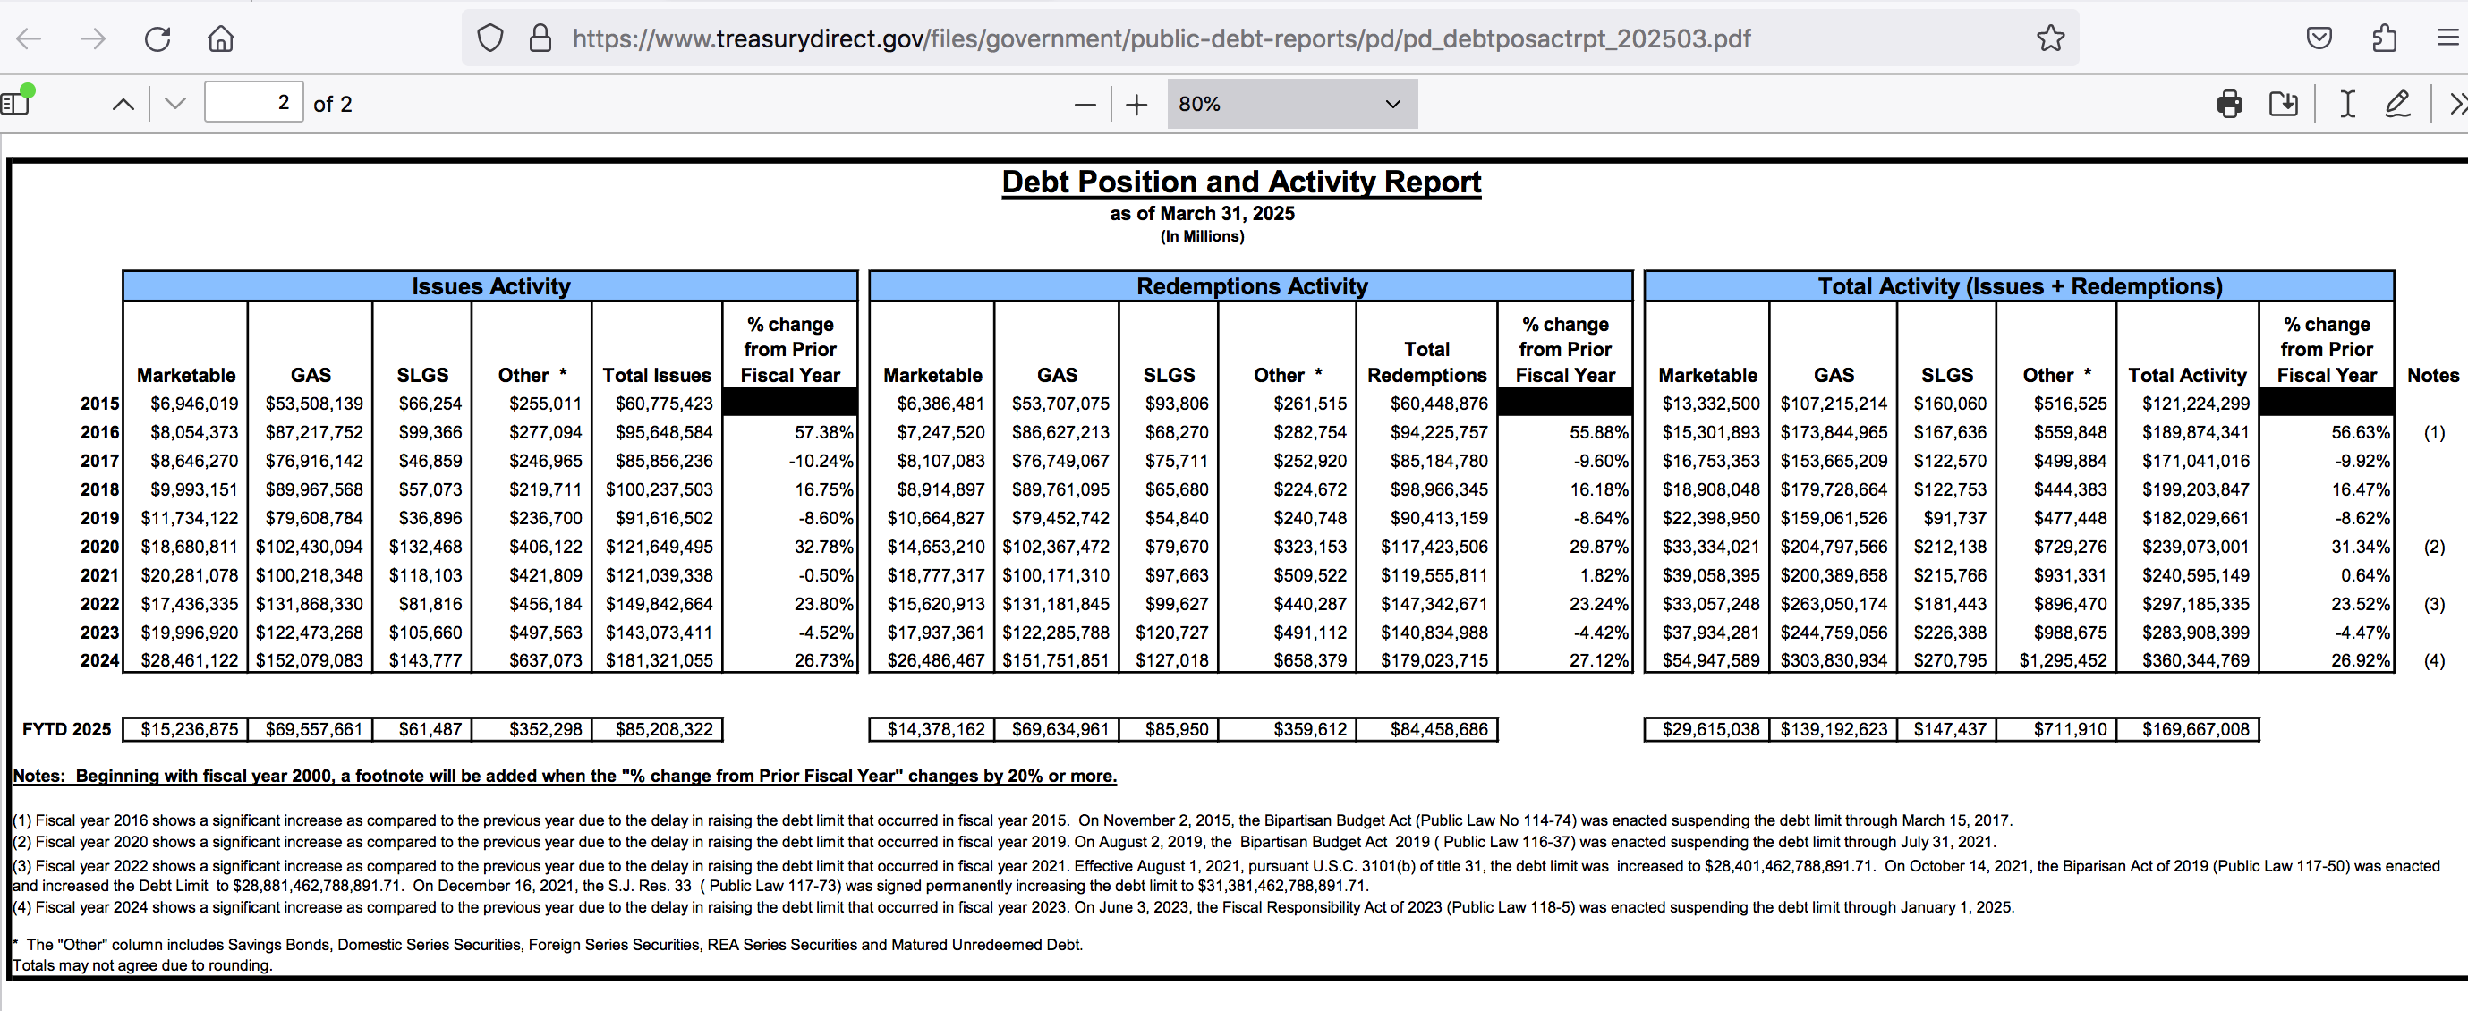
Task: Open the browser extensions icon
Action: (2385, 38)
